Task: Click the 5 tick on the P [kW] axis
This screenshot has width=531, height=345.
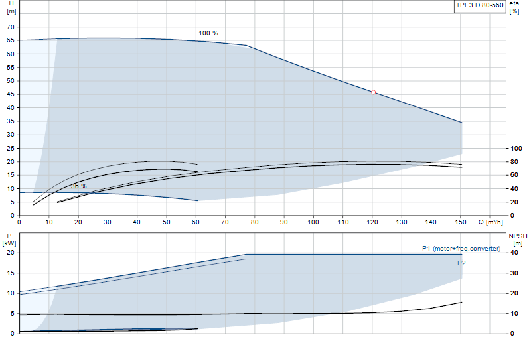Action: click(x=13, y=314)
